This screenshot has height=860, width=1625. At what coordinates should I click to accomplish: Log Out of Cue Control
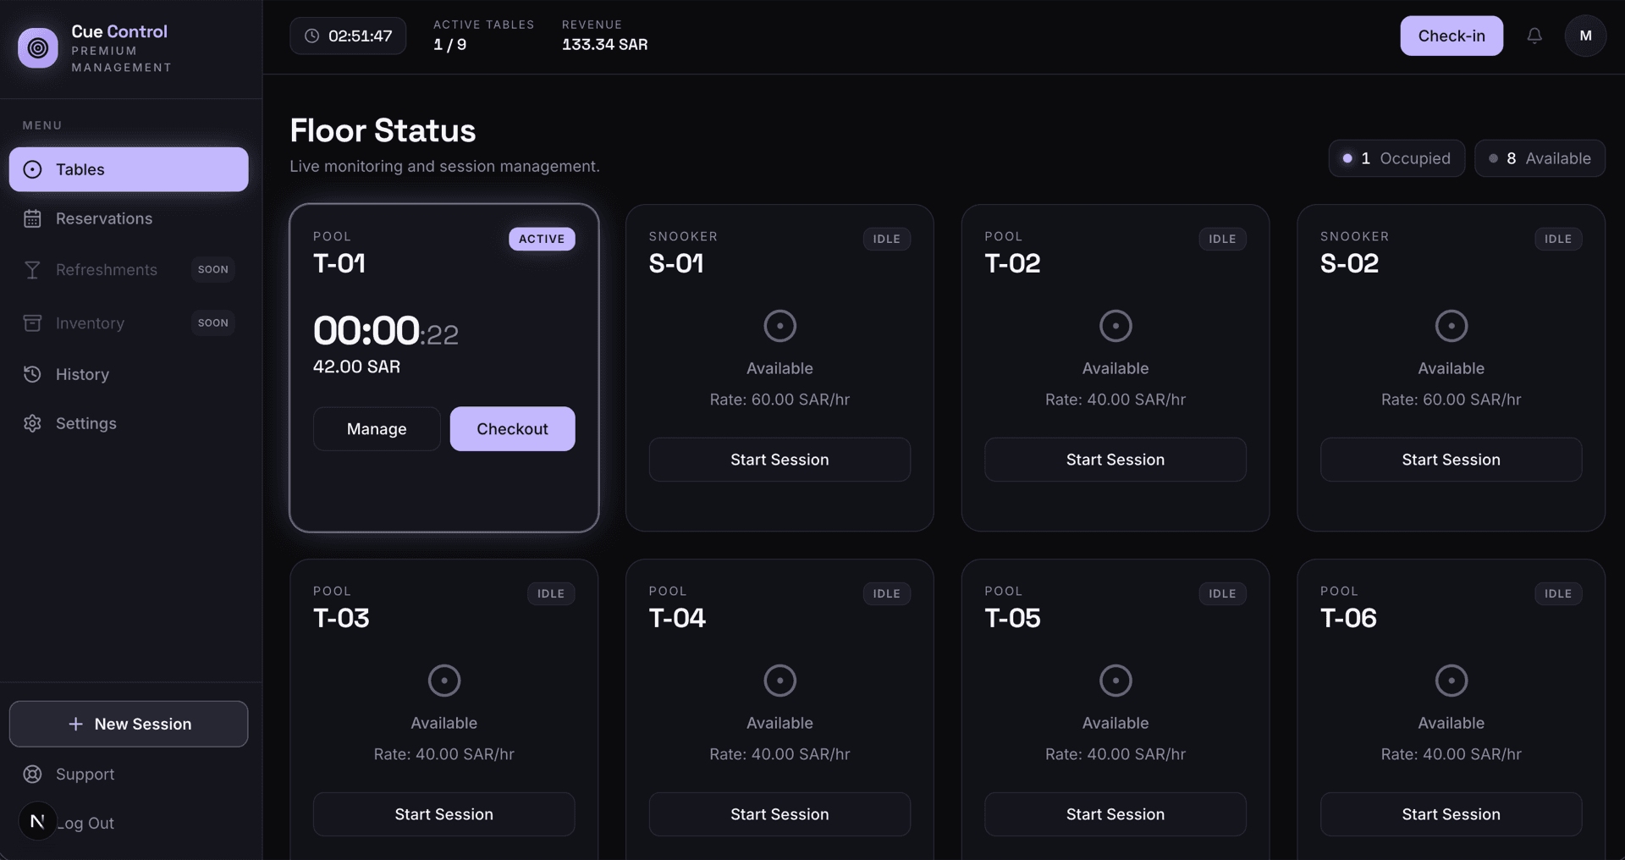click(129, 823)
